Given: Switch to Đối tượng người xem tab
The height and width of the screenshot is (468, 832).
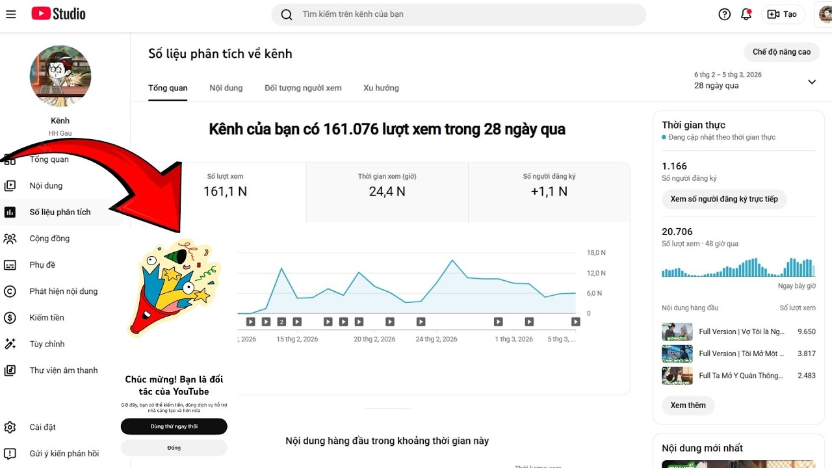Looking at the screenshot, I should tap(303, 88).
